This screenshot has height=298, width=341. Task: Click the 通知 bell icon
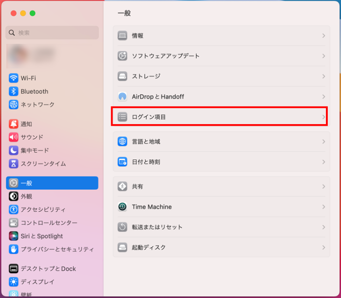pyautogui.click(x=13, y=124)
